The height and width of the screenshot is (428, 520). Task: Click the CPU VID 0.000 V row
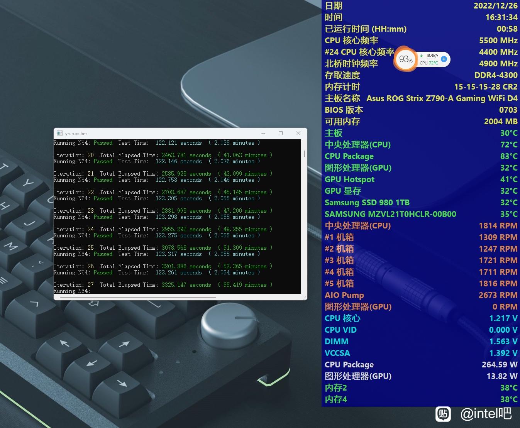pyautogui.click(x=421, y=330)
